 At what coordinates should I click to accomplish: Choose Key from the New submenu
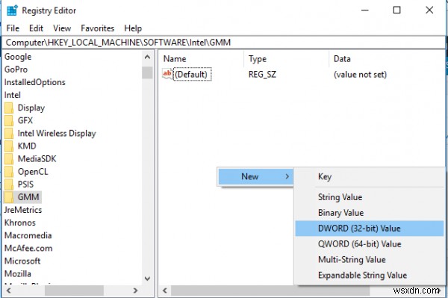coord(369,176)
